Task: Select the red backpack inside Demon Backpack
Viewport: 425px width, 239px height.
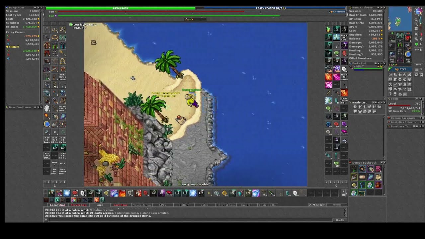Action: click(378, 185)
